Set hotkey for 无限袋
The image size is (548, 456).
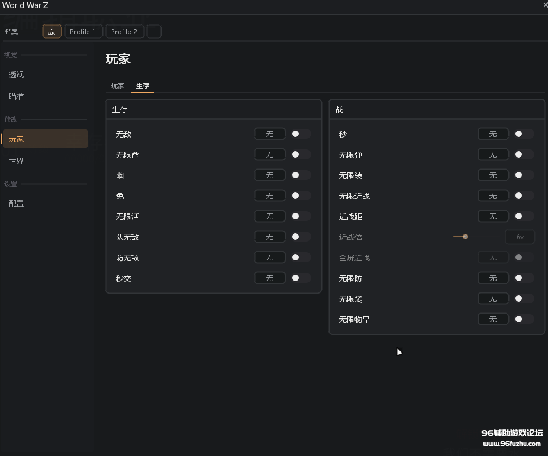(x=493, y=298)
